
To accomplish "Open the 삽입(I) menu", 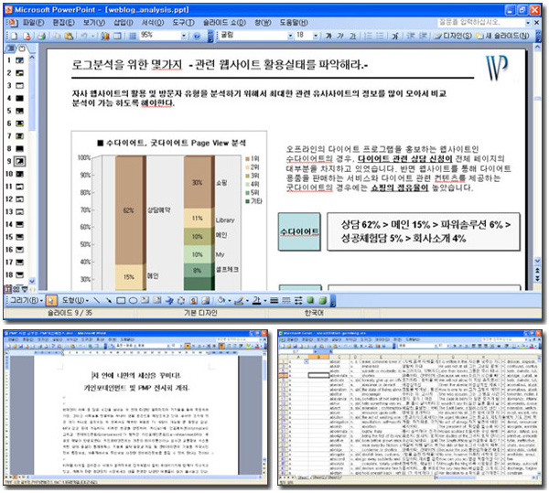I will [124, 23].
